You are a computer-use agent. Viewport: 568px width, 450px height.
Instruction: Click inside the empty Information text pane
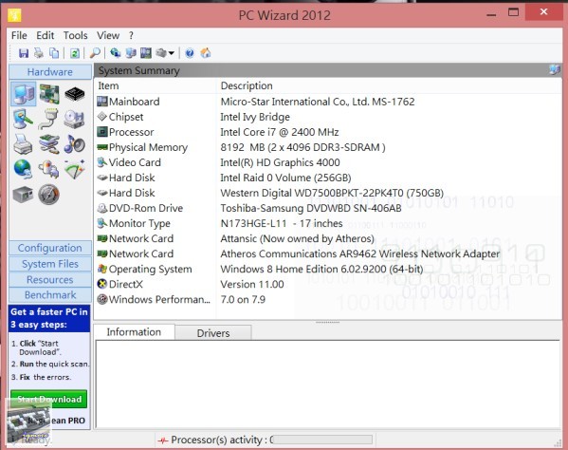click(328, 384)
